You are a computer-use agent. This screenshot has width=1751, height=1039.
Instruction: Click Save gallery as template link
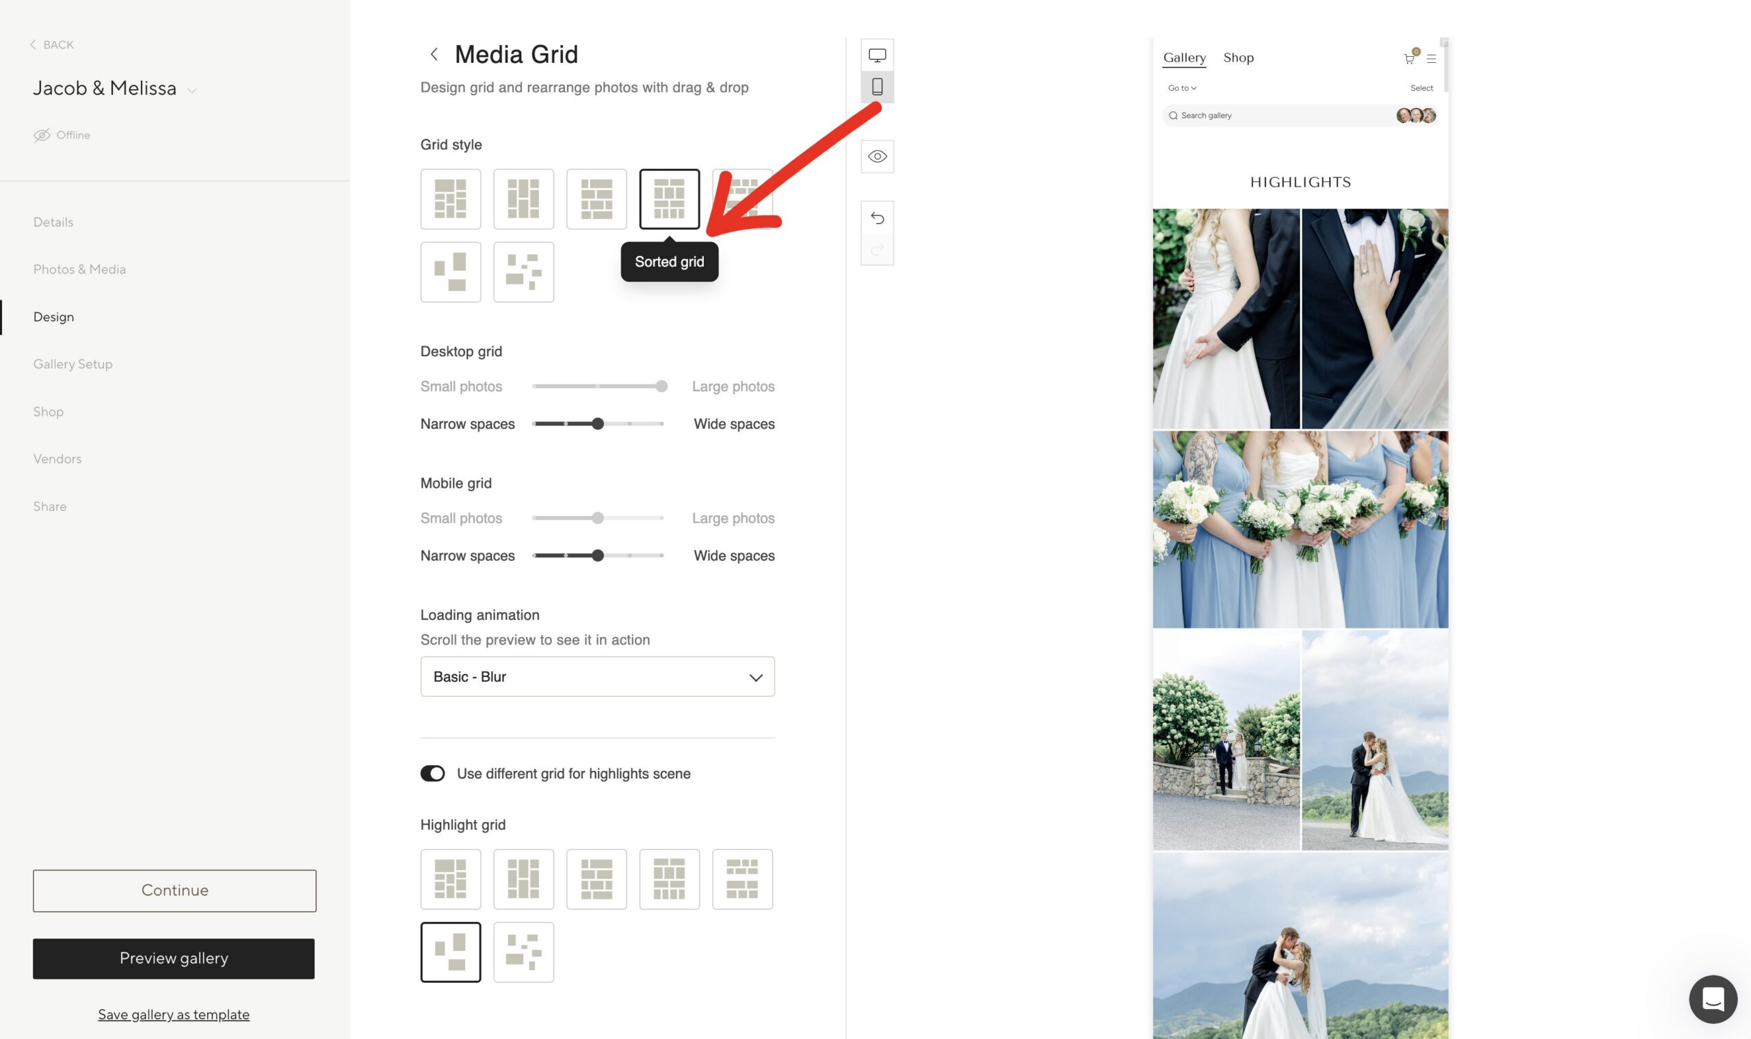[174, 1014]
